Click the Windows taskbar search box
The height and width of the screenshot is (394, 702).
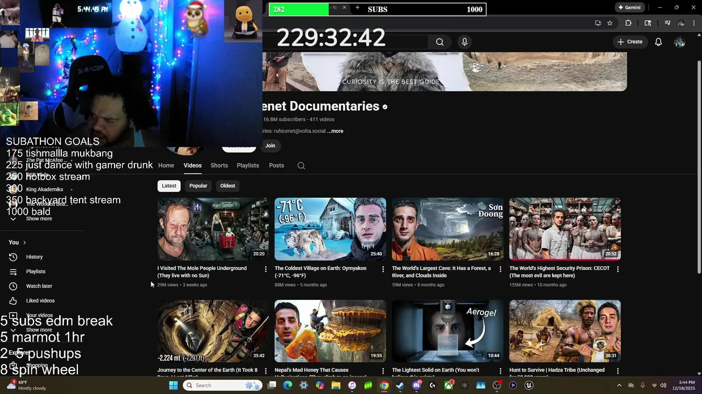[223, 385]
